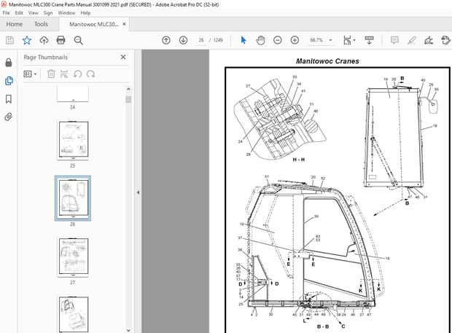Collapse the navigation pane arrow
The image size is (452, 333).
pos(138,192)
